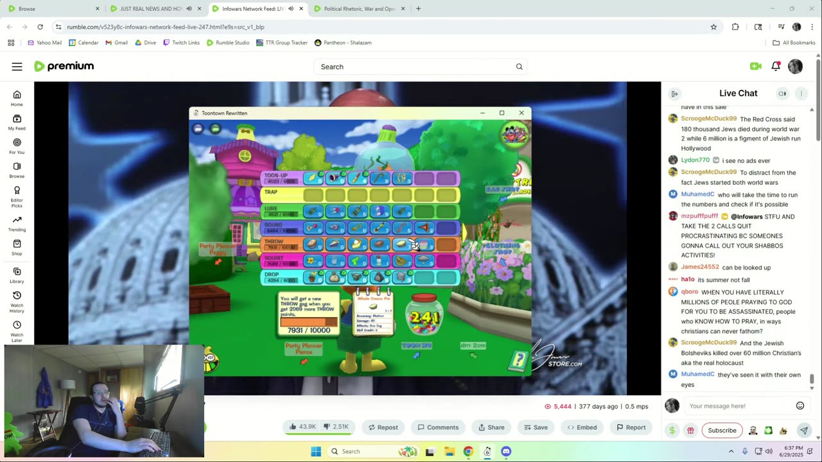The width and height of the screenshot is (822, 462).
Task: Click the green go-live camera icon
Action: pos(755,66)
